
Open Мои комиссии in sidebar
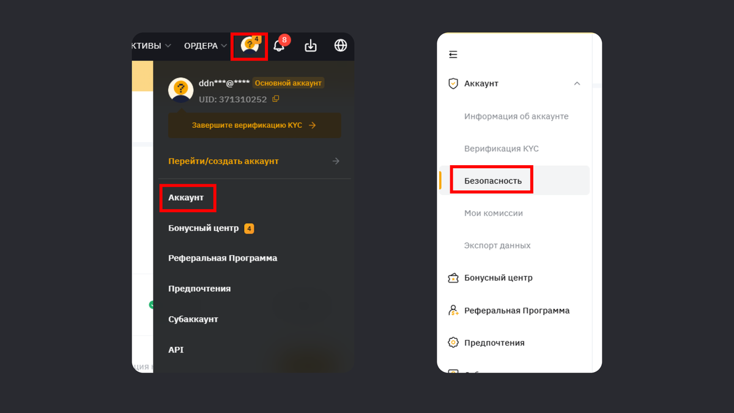[x=493, y=213]
